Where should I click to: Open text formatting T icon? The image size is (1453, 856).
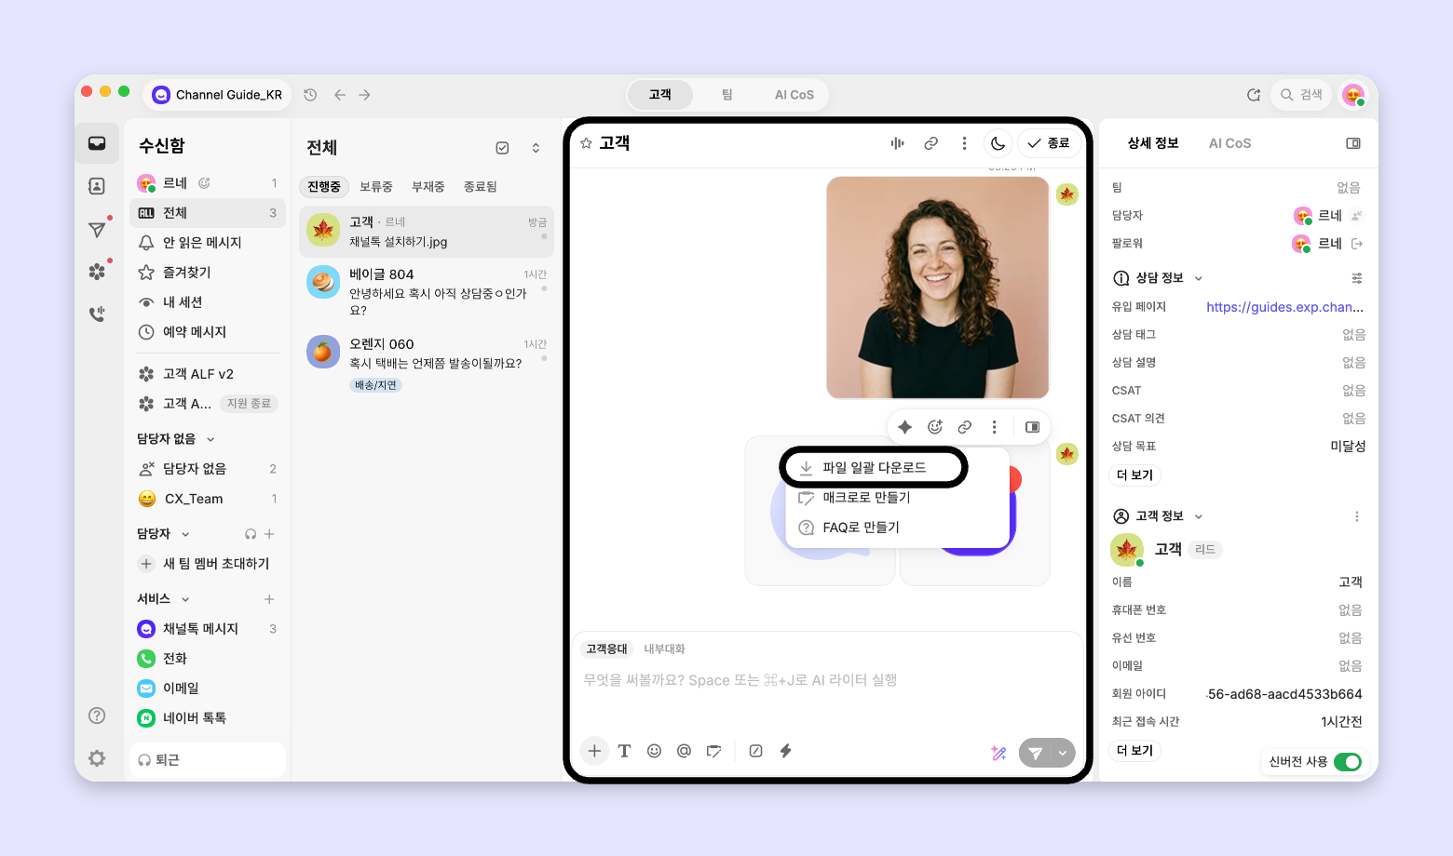pos(624,751)
